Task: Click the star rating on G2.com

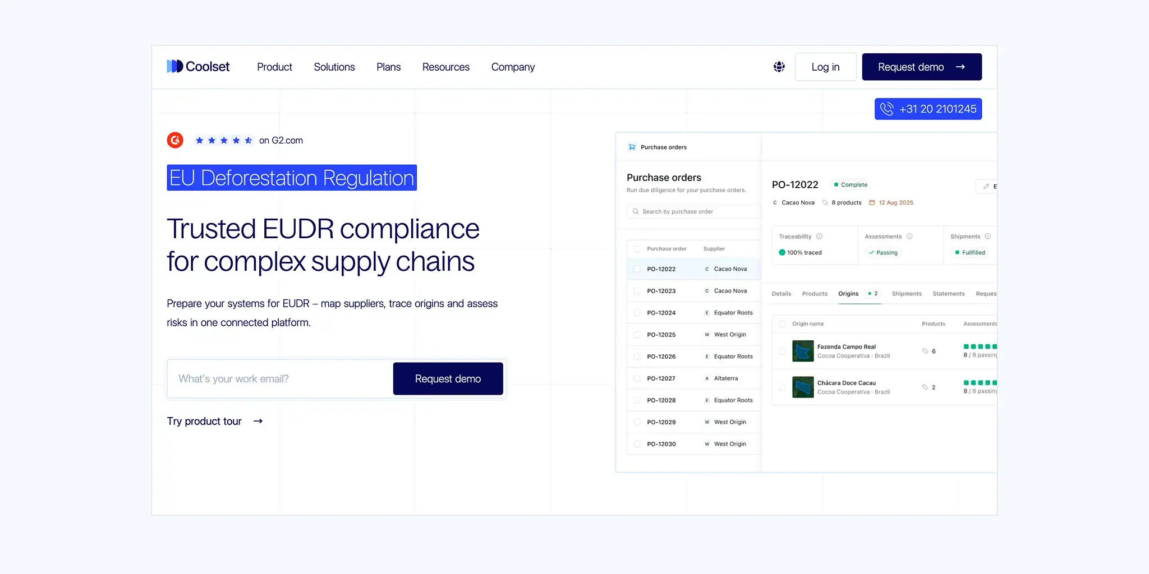Action: click(x=224, y=140)
